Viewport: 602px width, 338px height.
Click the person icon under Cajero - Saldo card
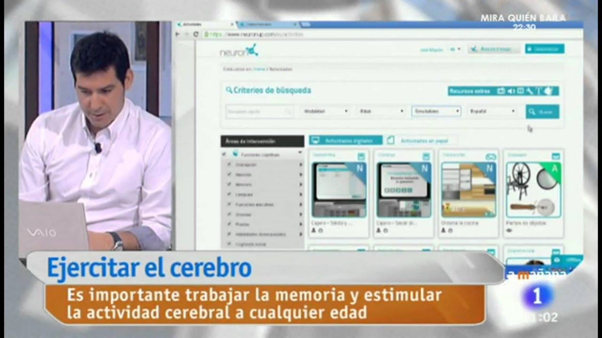pos(314,230)
